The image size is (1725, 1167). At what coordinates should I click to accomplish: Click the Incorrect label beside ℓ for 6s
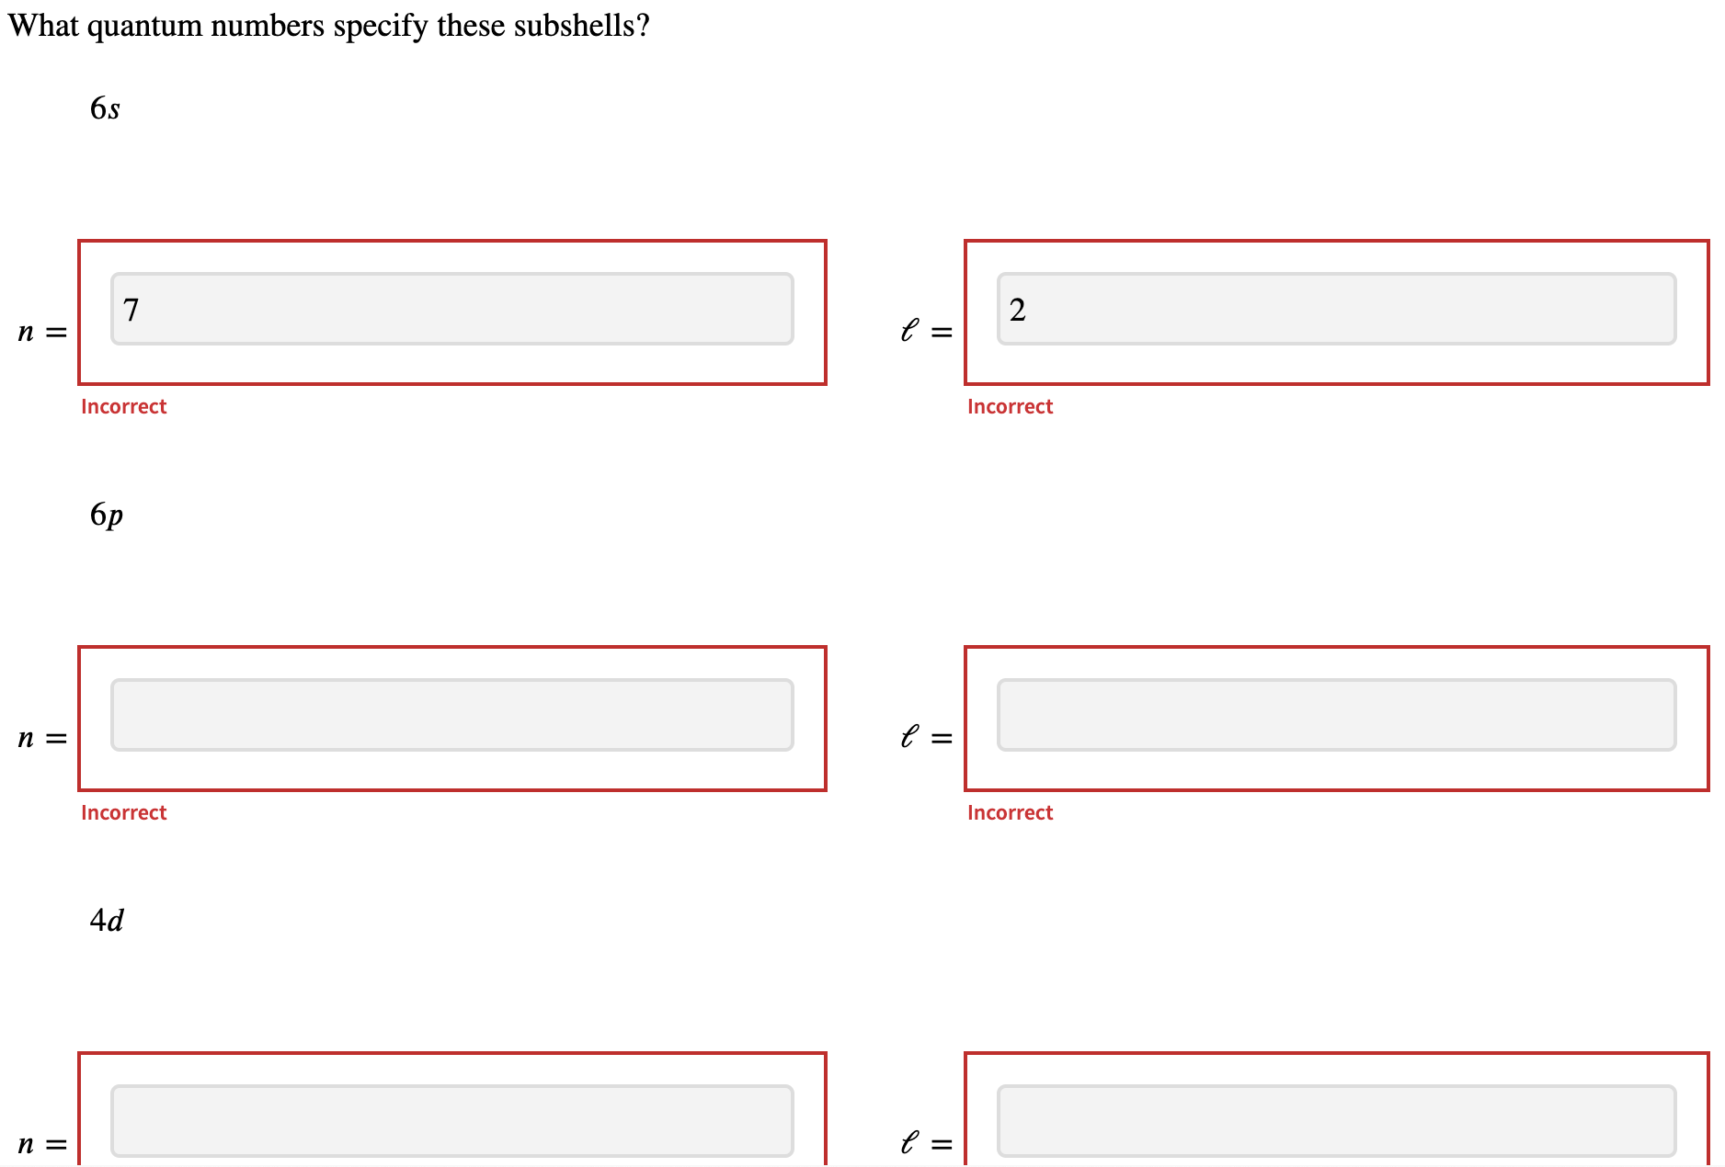(x=1011, y=405)
